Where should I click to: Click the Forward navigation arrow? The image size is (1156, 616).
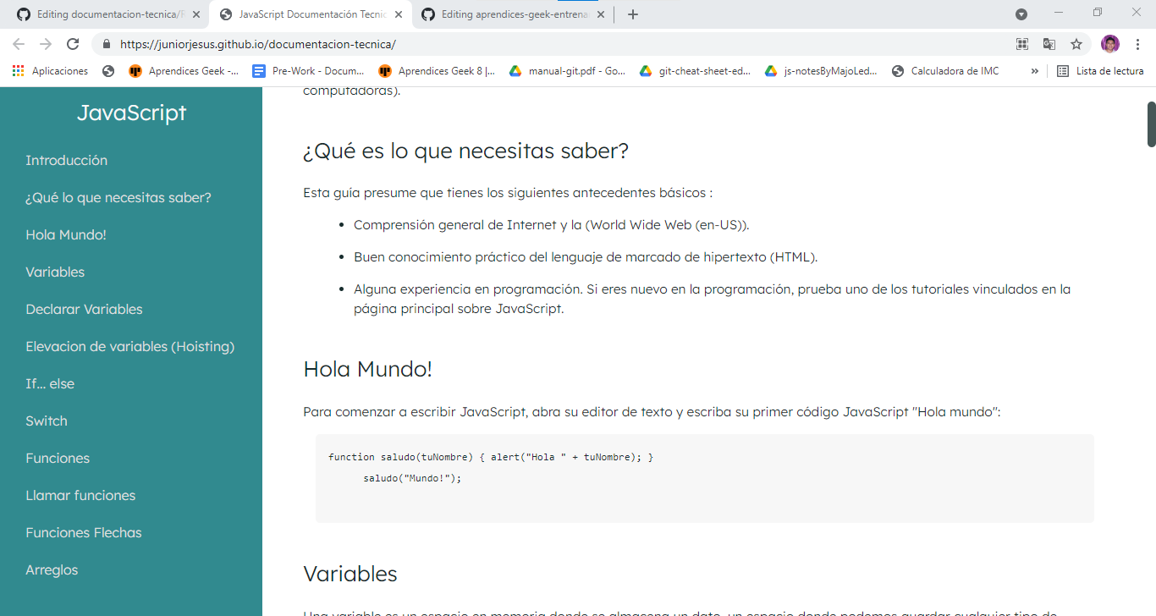[46, 43]
